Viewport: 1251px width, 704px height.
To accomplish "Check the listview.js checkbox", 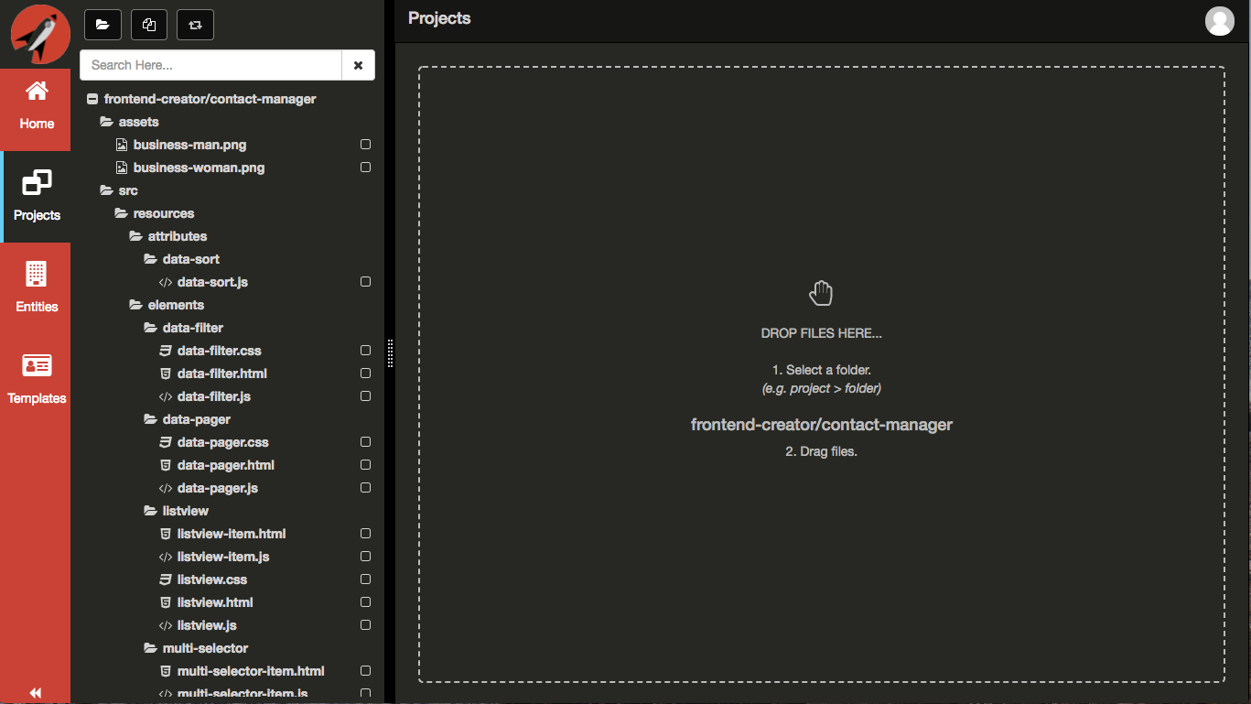I will [365, 625].
